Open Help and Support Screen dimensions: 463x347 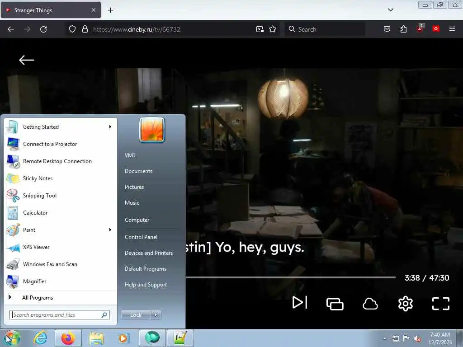146,285
